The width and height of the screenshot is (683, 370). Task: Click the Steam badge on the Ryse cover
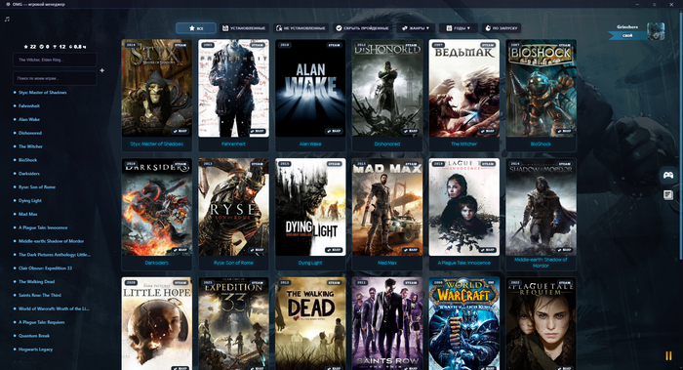click(x=257, y=164)
